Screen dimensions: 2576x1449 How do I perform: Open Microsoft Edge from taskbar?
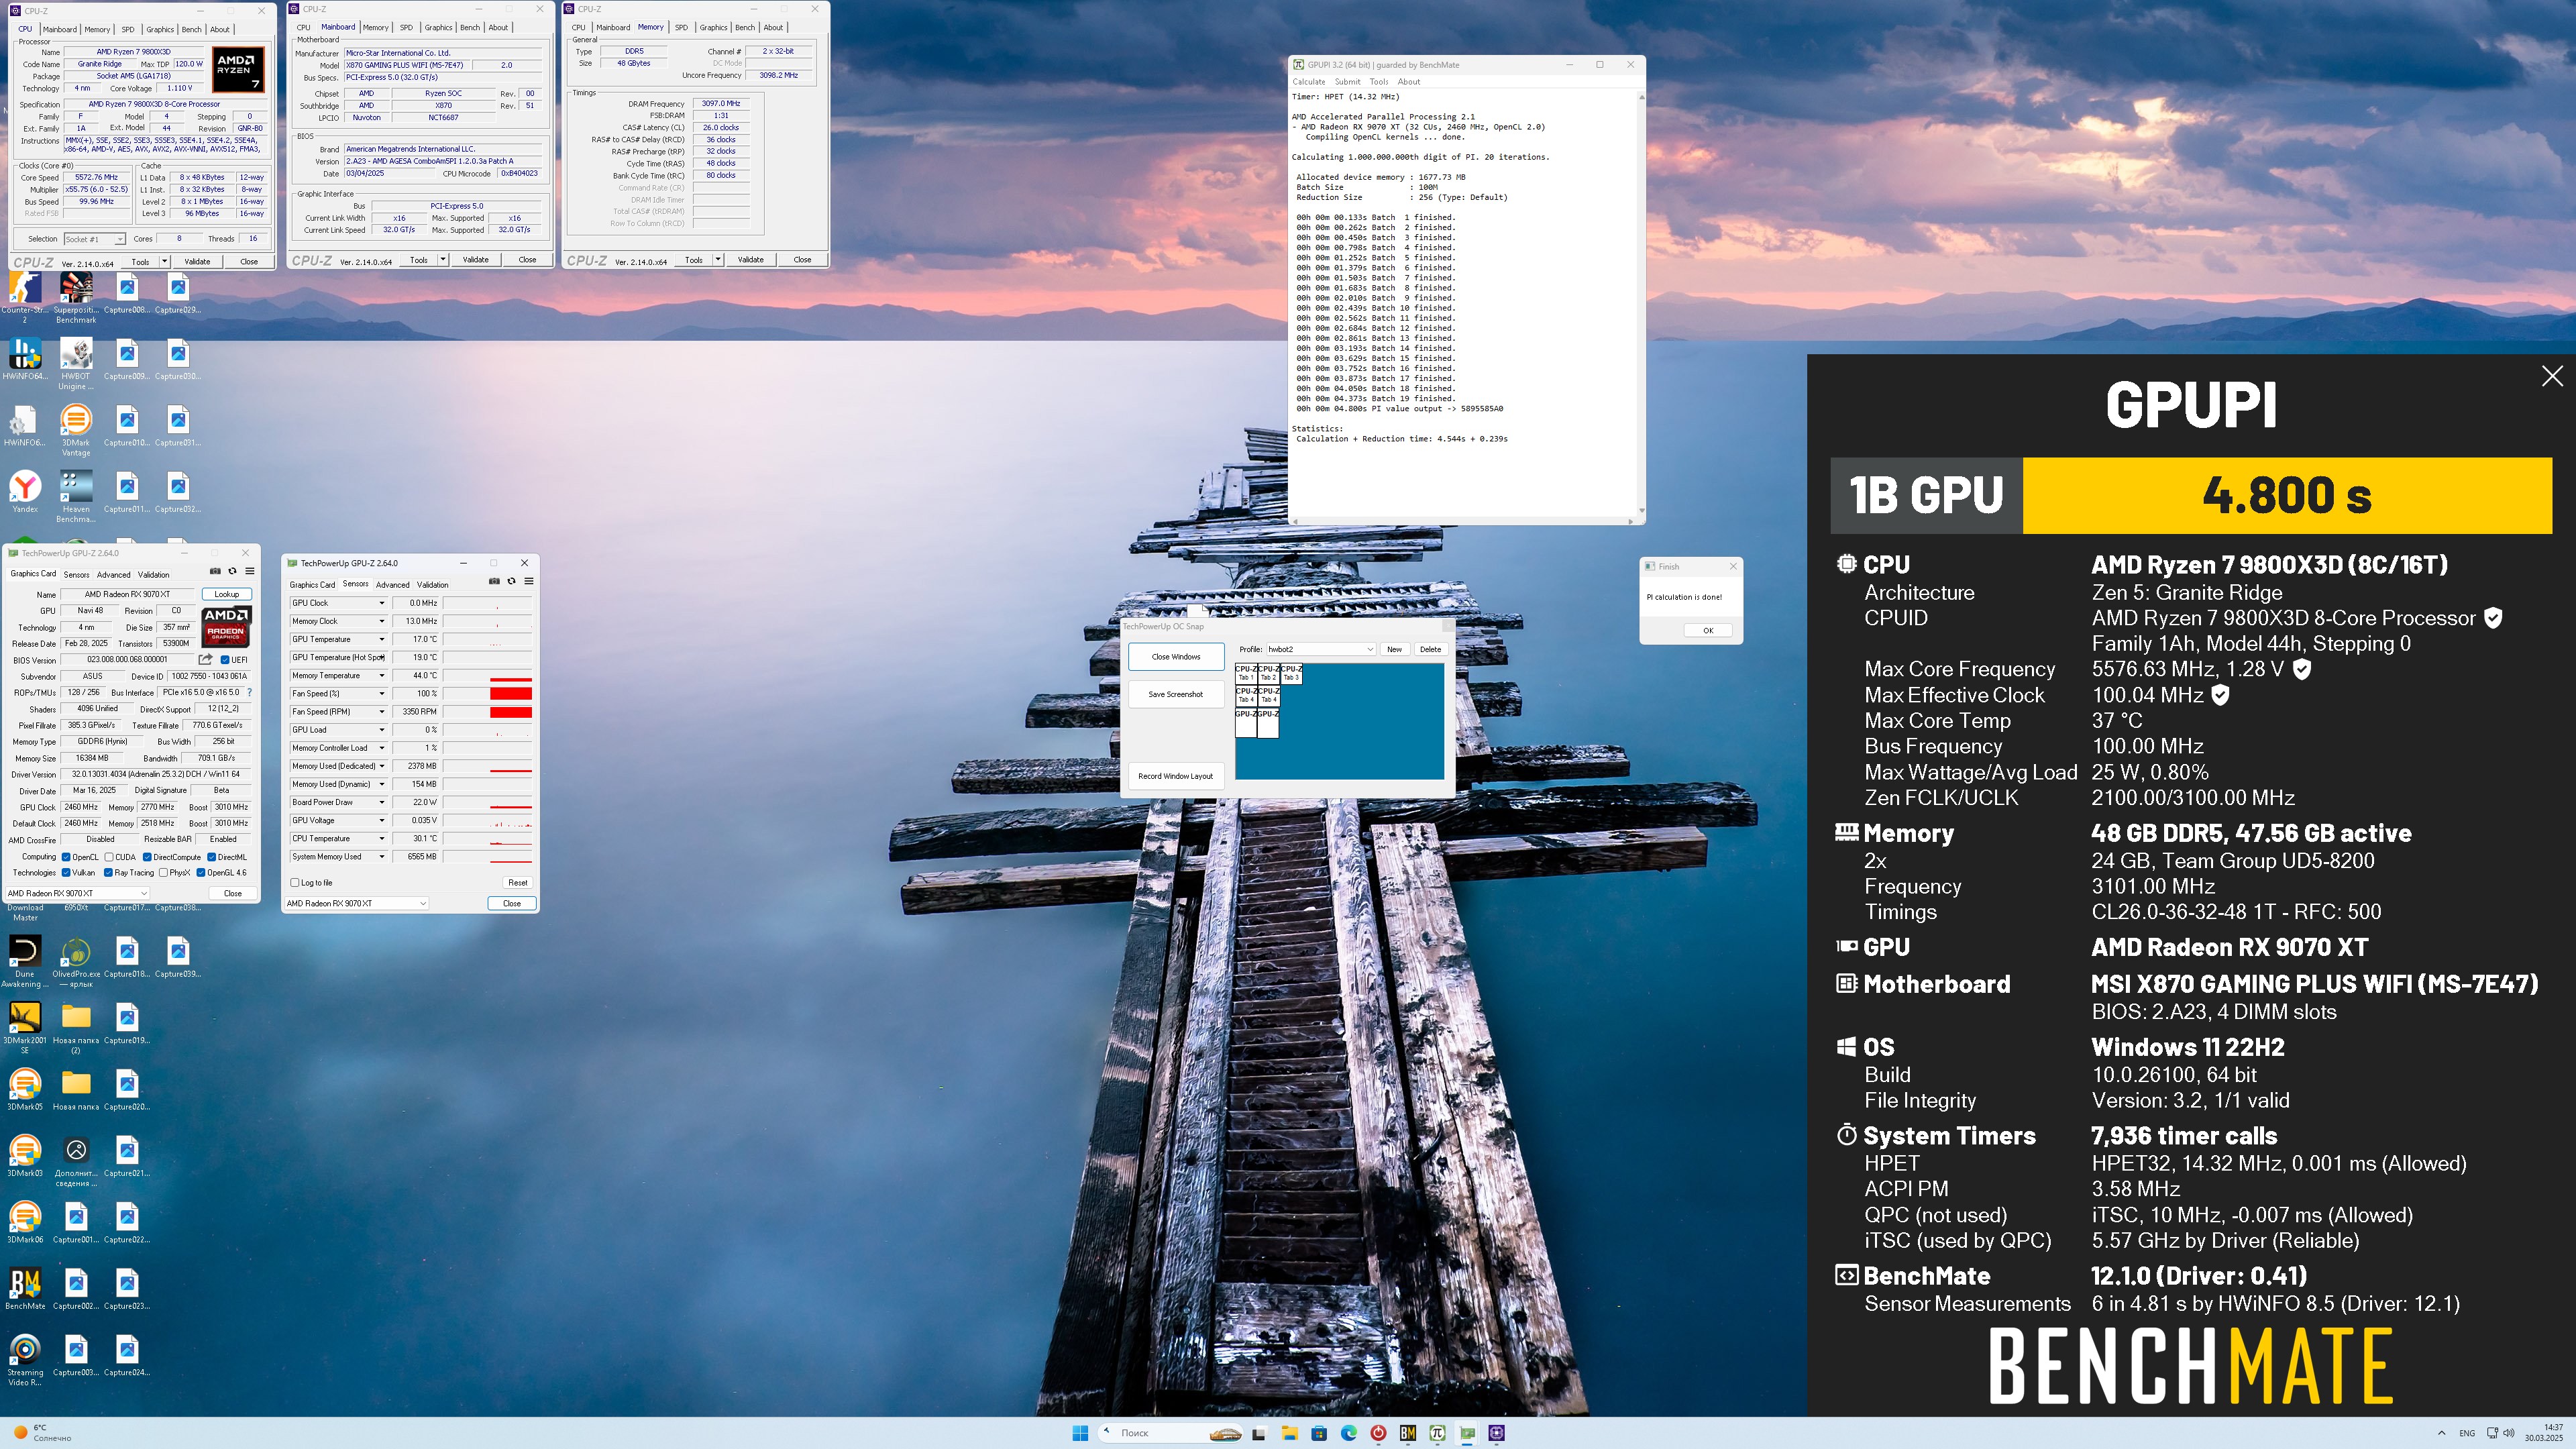pos(1348,1433)
